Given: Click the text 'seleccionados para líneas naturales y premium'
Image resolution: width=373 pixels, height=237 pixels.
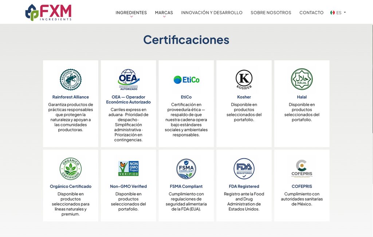Looking at the screenshot, I should (x=71, y=209).
